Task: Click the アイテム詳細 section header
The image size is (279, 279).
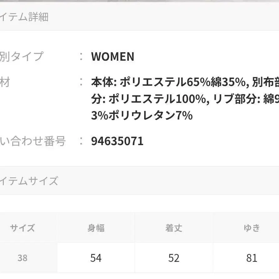Action: [x=24, y=17]
